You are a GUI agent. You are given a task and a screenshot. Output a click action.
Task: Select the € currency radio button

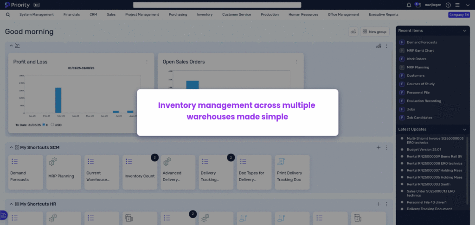pyautogui.click(x=44, y=125)
